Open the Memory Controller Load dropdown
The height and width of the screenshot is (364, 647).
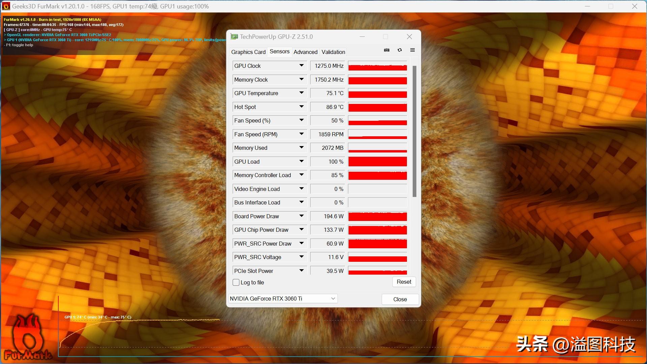coord(301,175)
